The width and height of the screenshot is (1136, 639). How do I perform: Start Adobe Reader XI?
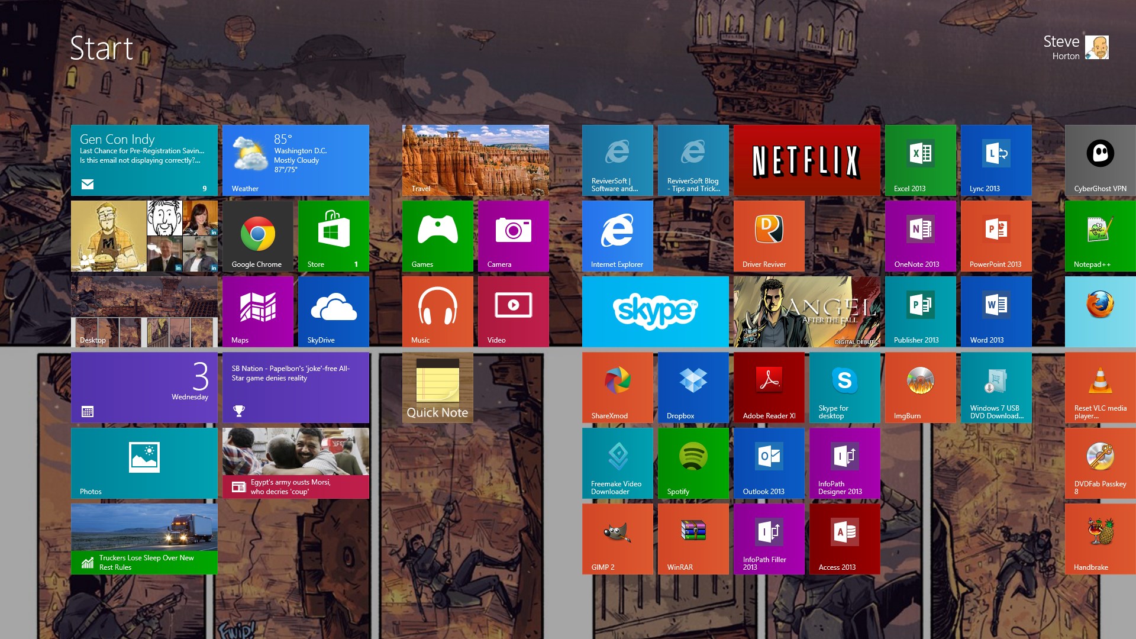pos(769,388)
